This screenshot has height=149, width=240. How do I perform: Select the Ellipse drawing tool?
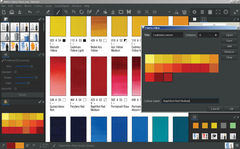click(82, 12)
